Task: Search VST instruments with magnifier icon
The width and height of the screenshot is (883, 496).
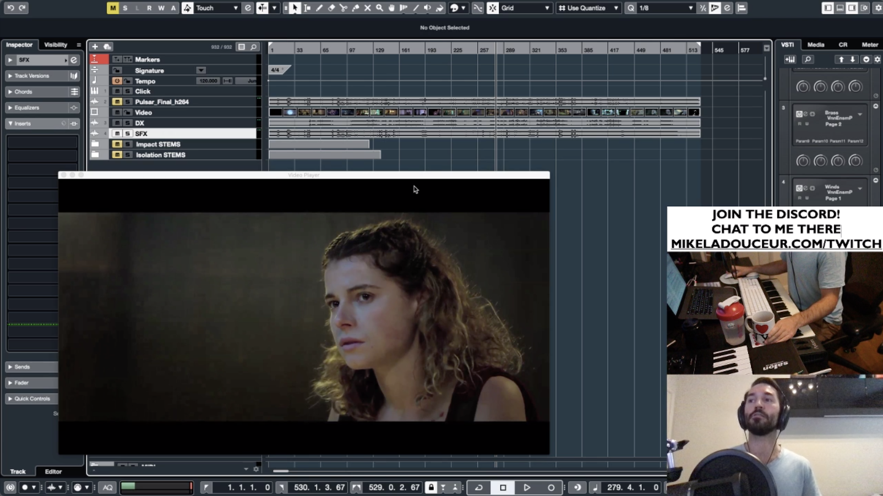Action: tap(808, 59)
